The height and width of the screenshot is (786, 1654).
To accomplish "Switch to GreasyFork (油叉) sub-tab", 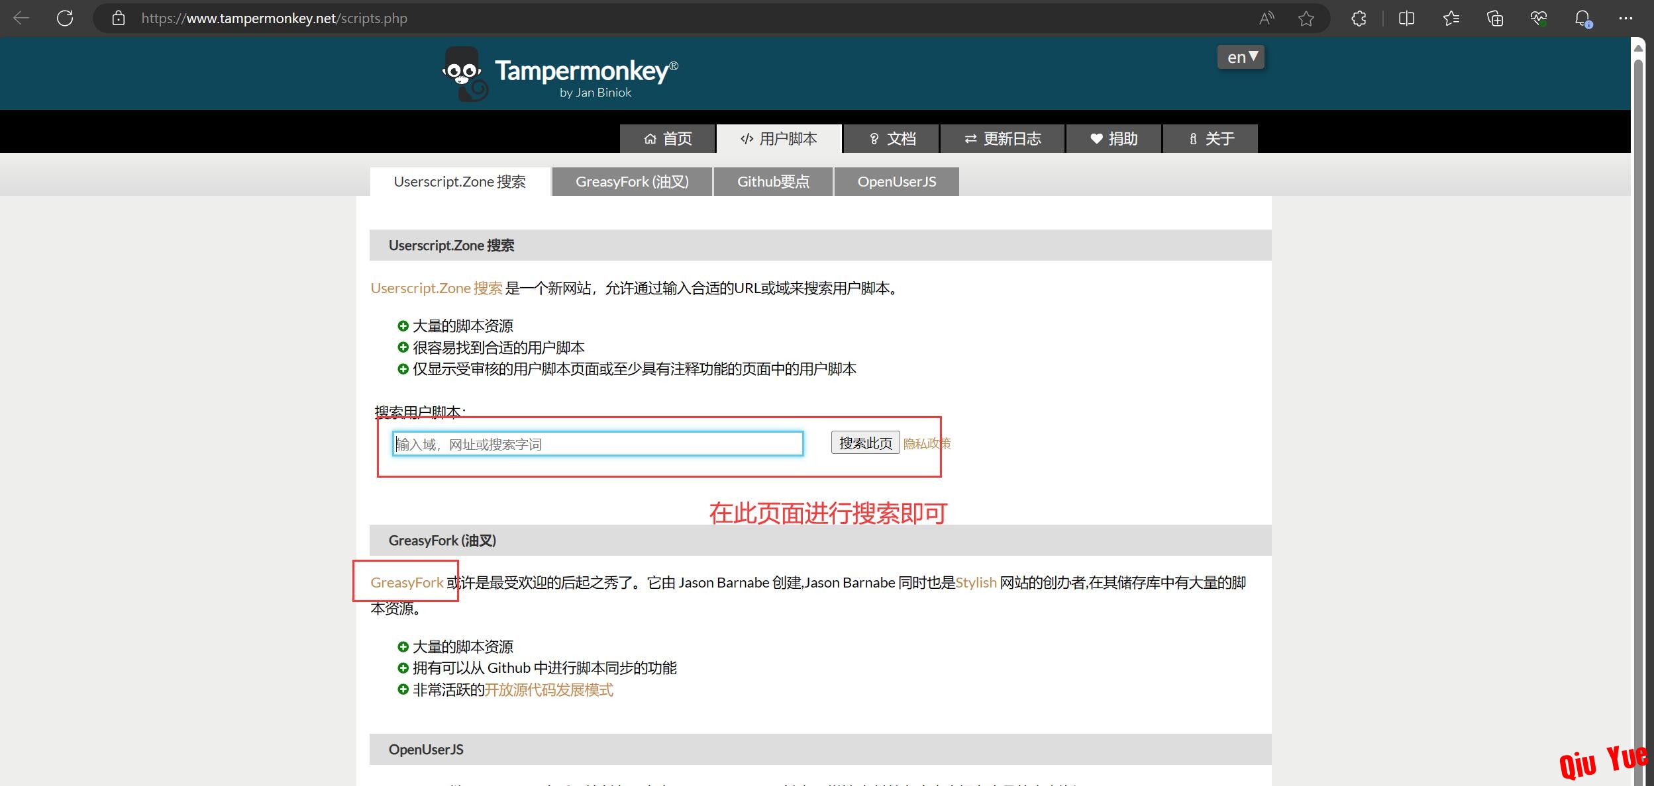I will tap(632, 181).
